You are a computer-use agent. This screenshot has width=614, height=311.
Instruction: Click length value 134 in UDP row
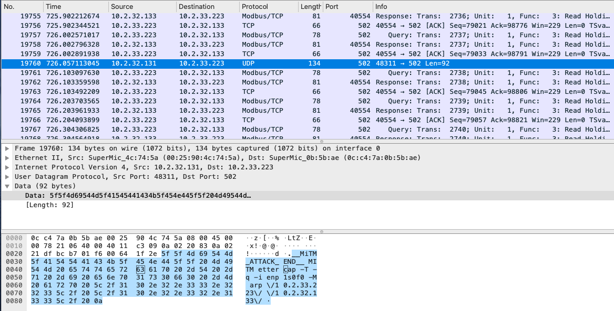314,63
